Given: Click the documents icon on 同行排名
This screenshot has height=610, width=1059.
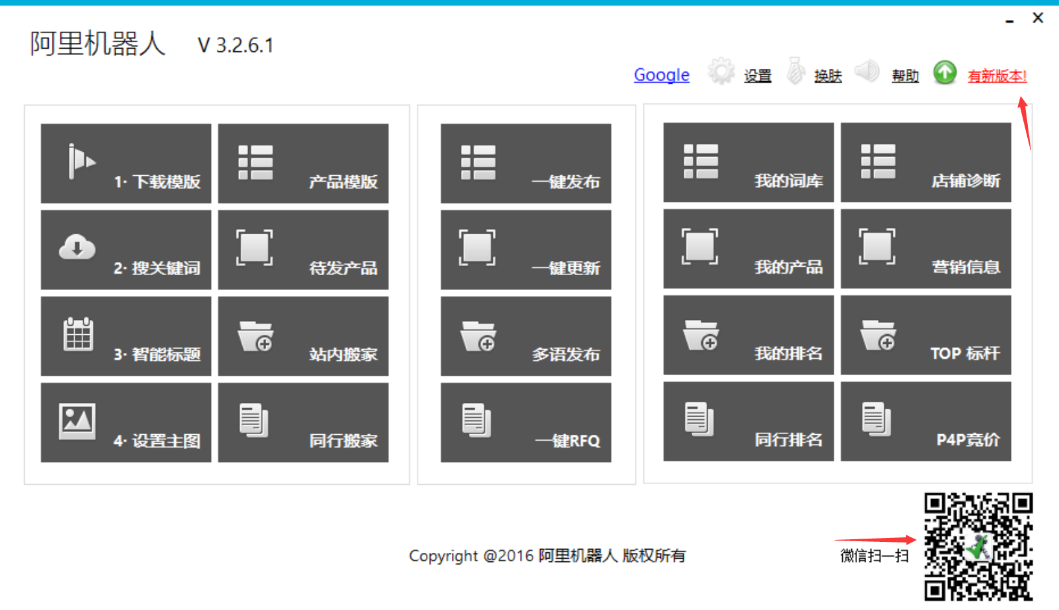Looking at the screenshot, I should click(699, 419).
